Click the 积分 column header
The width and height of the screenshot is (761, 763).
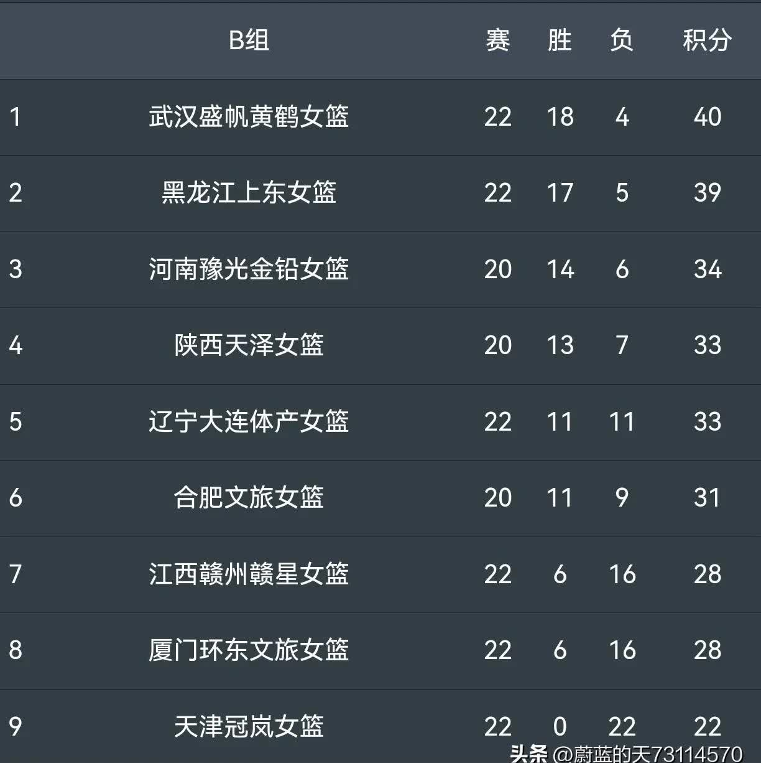(707, 40)
